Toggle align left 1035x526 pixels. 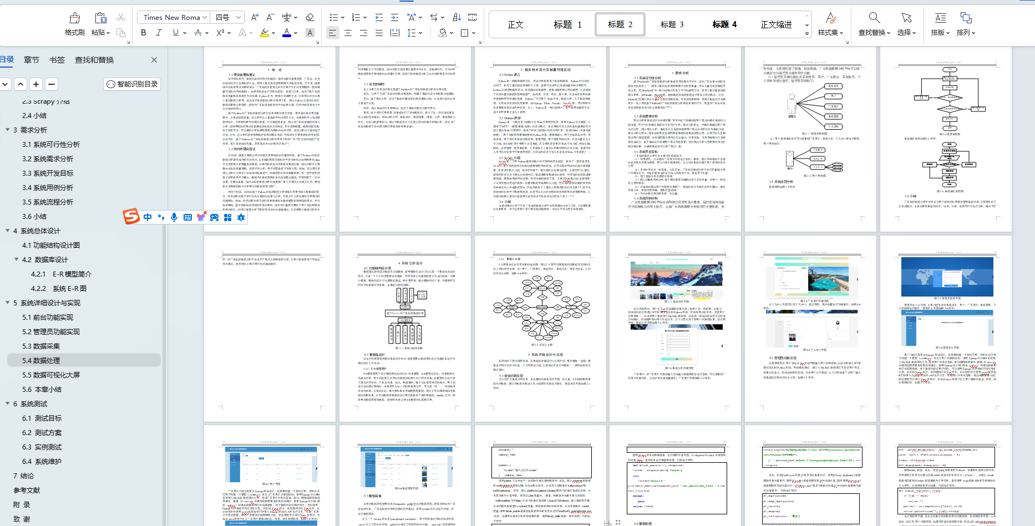pos(332,33)
